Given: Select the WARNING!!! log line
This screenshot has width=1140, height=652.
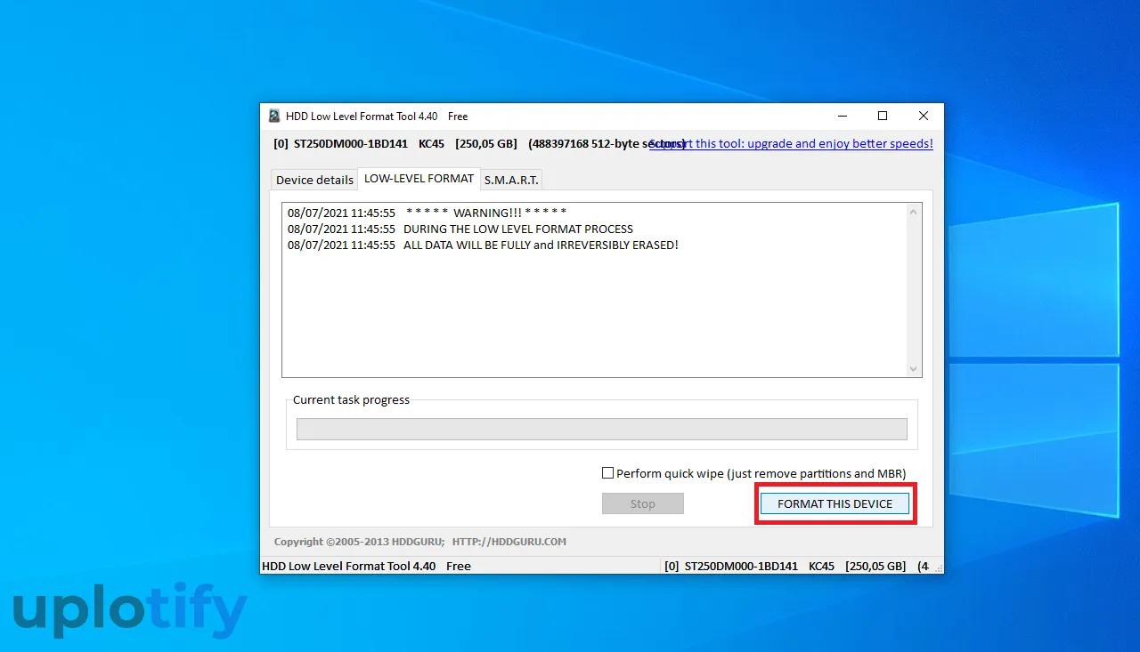Looking at the screenshot, I should tap(427, 213).
